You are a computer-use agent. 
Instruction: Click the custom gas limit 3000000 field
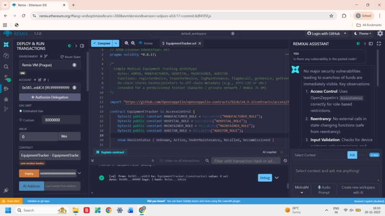[x=61, y=120]
